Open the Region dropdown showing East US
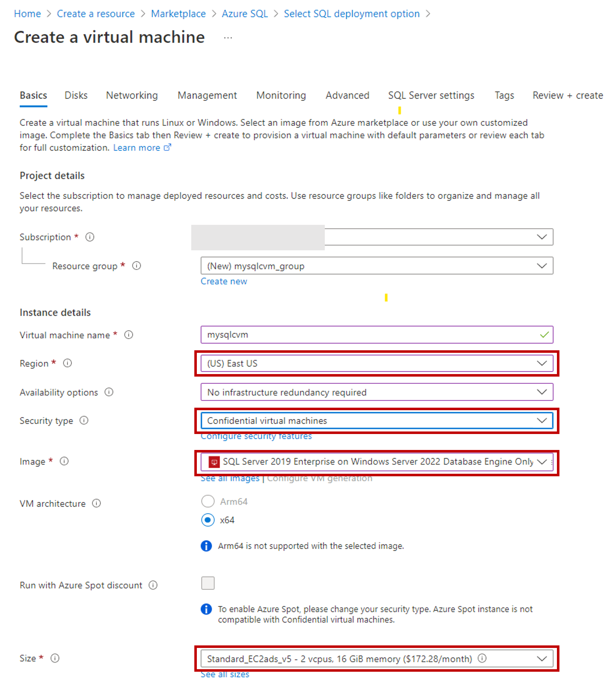 click(x=376, y=363)
